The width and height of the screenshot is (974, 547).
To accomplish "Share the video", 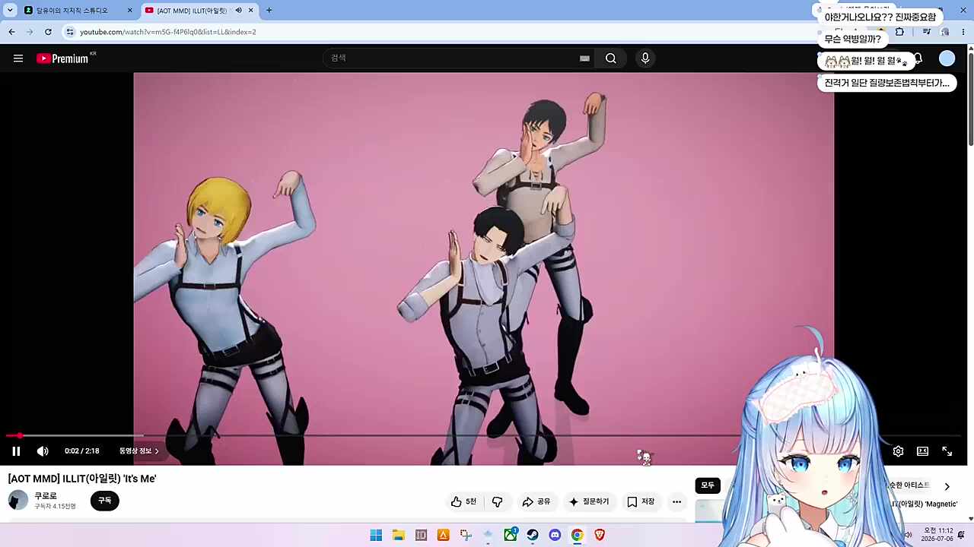I will (536, 501).
